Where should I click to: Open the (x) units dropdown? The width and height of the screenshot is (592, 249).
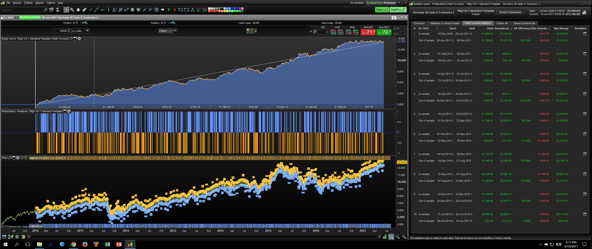click(x=87, y=31)
